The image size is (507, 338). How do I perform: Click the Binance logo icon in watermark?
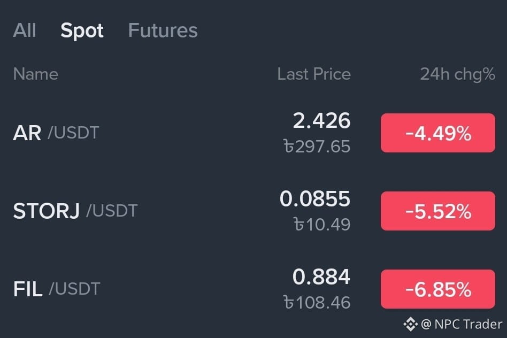tap(411, 324)
